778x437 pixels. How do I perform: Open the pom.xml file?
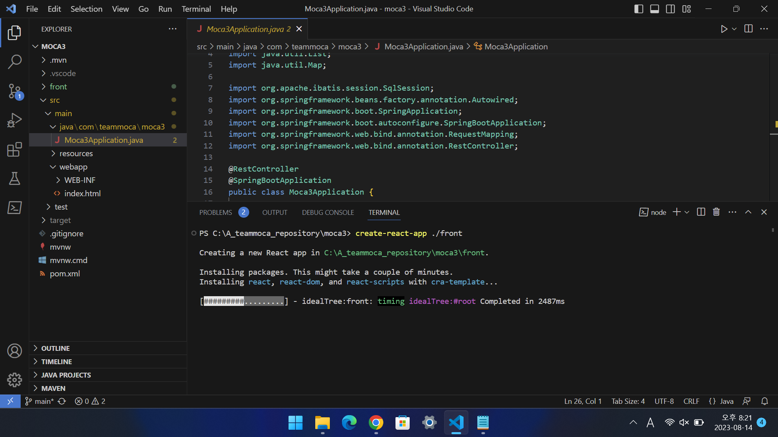(65, 274)
